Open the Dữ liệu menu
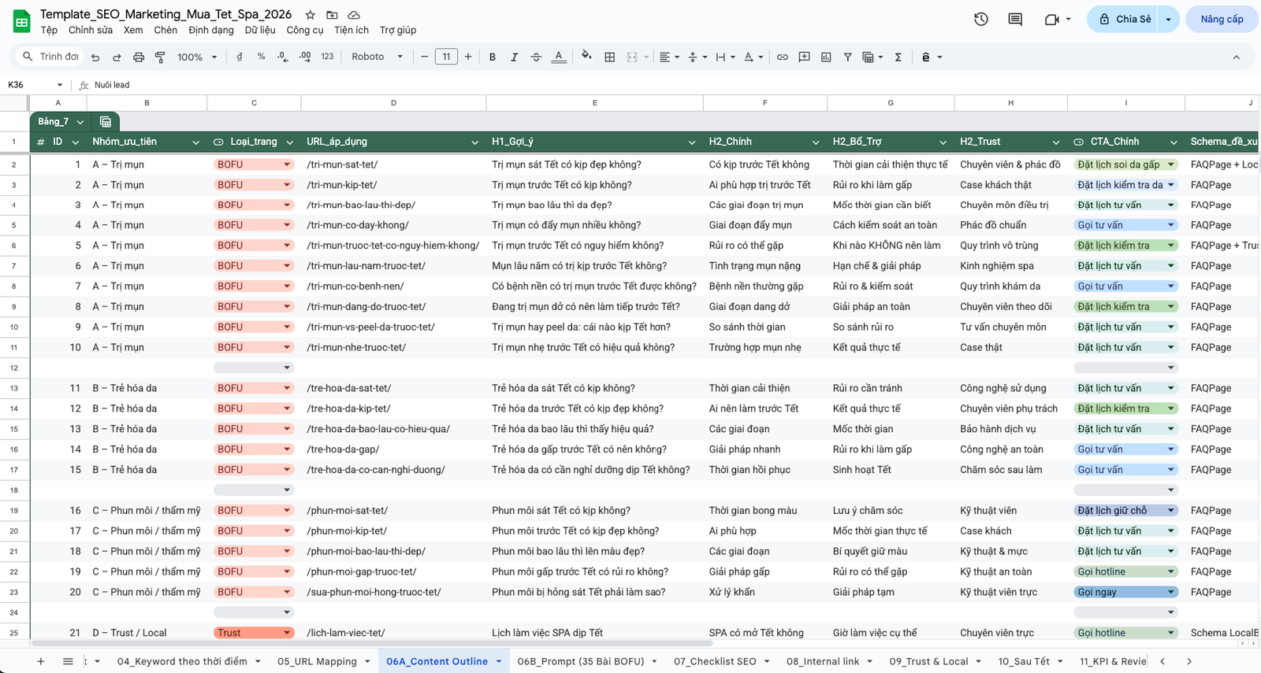The height and width of the screenshot is (673, 1261). click(260, 30)
